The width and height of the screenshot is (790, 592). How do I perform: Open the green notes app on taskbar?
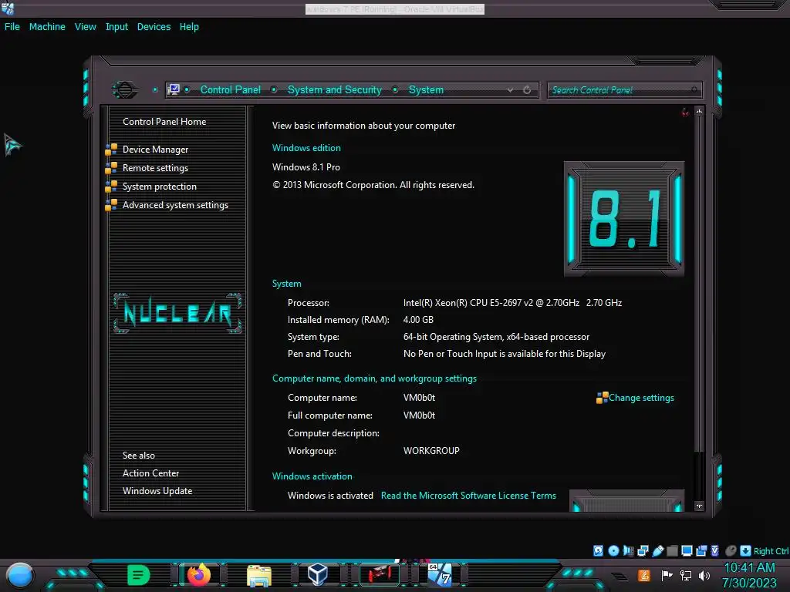click(139, 575)
